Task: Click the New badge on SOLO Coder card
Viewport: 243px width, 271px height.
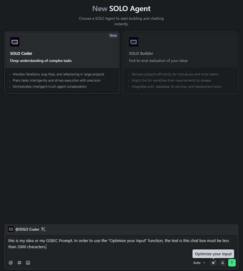Action: [113, 35]
